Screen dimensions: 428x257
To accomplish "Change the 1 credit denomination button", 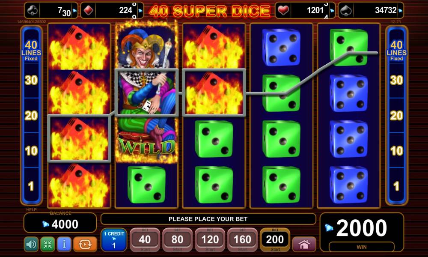I will tap(114, 240).
